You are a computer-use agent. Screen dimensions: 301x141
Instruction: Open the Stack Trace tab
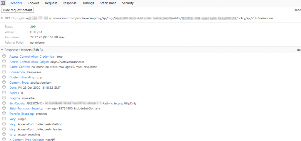click(108, 3)
